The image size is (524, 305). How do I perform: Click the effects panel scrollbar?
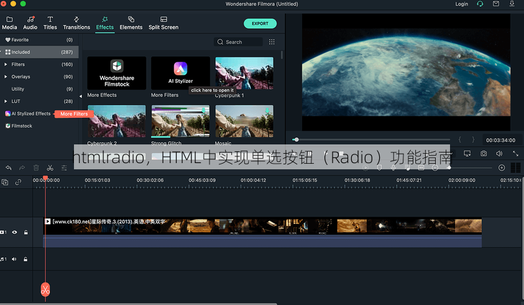tap(282, 55)
